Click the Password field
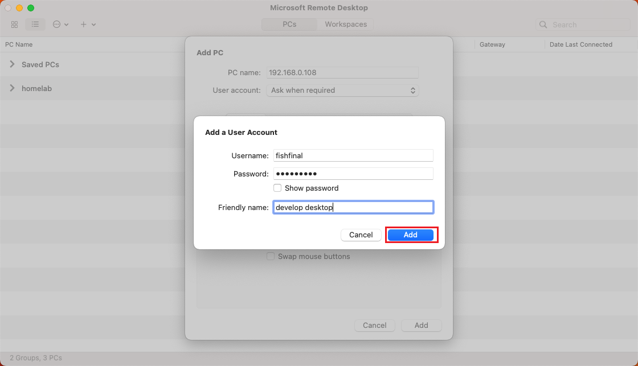This screenshot has height=366, width=638. click(353, 174)
